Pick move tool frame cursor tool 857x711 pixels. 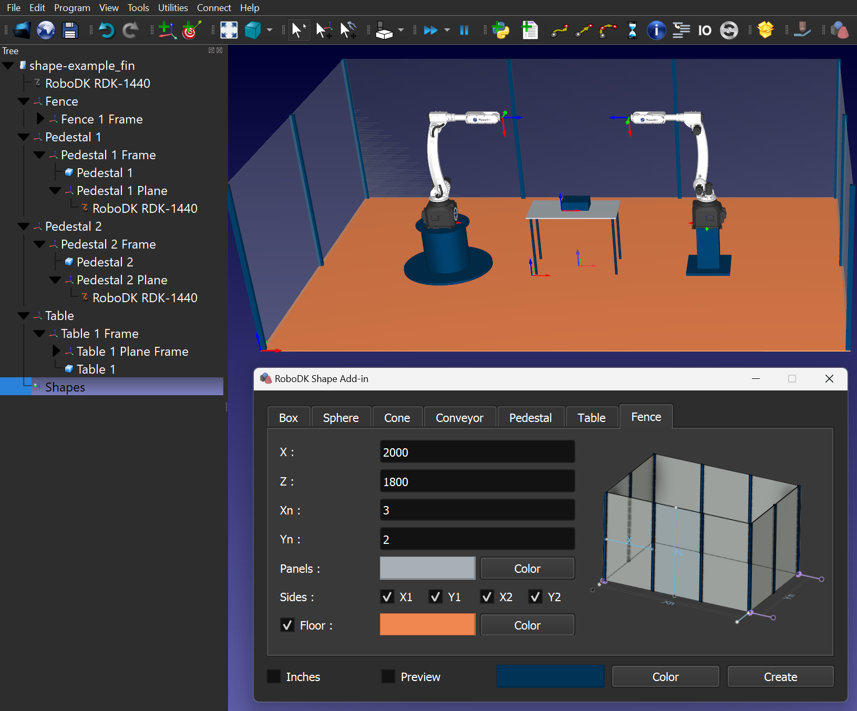coord(348,30)
